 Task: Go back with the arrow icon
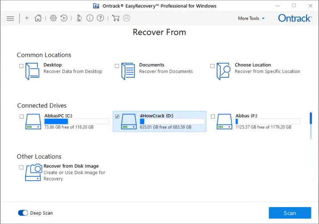pos(27,18)
